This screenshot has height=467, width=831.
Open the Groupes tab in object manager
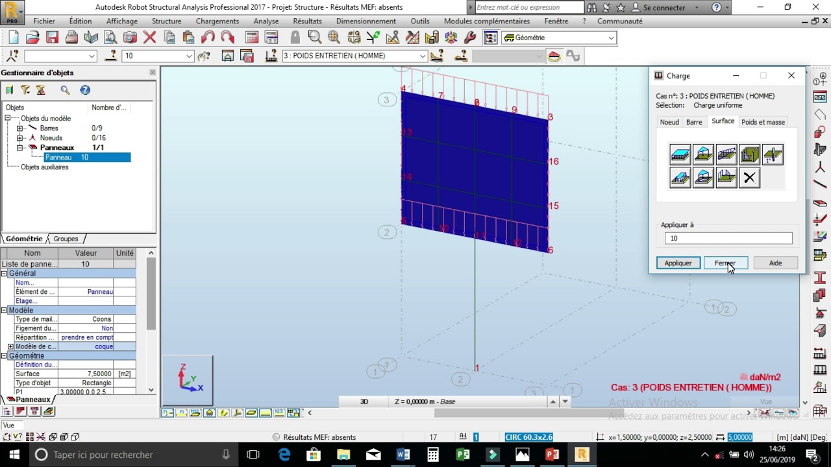[66, 239]
